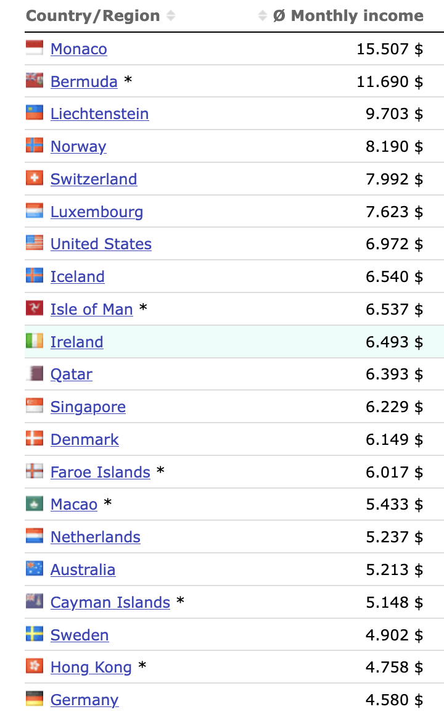Click the Monaco flag icon
444x712 pixels.
click(35, 48)
